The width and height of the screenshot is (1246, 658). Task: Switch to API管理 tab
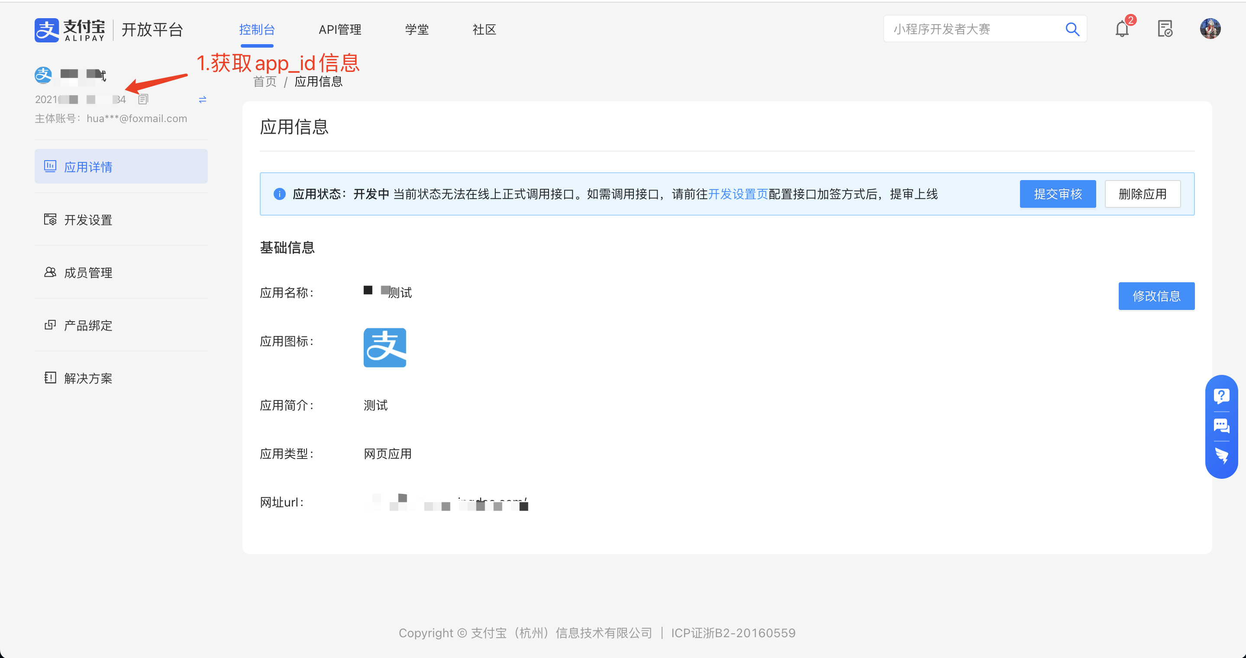[x=339, y=30]
